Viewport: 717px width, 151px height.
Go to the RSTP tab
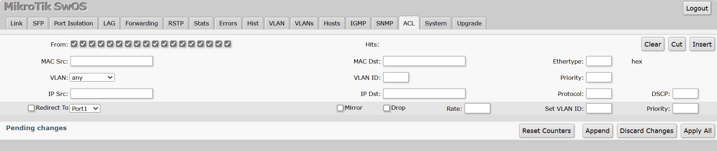pos(176,23)
